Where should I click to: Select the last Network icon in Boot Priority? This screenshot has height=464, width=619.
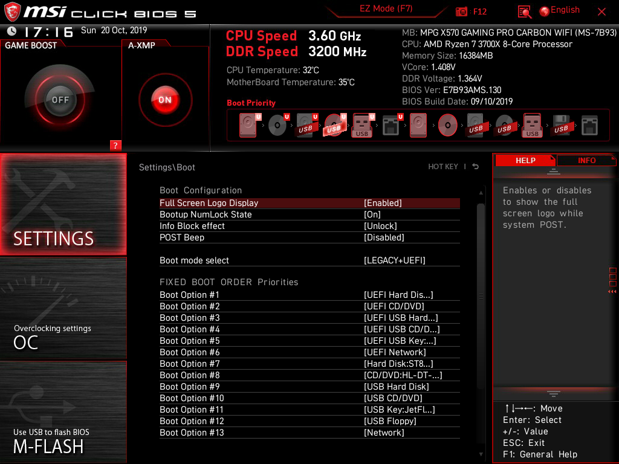tap(588, 125)
